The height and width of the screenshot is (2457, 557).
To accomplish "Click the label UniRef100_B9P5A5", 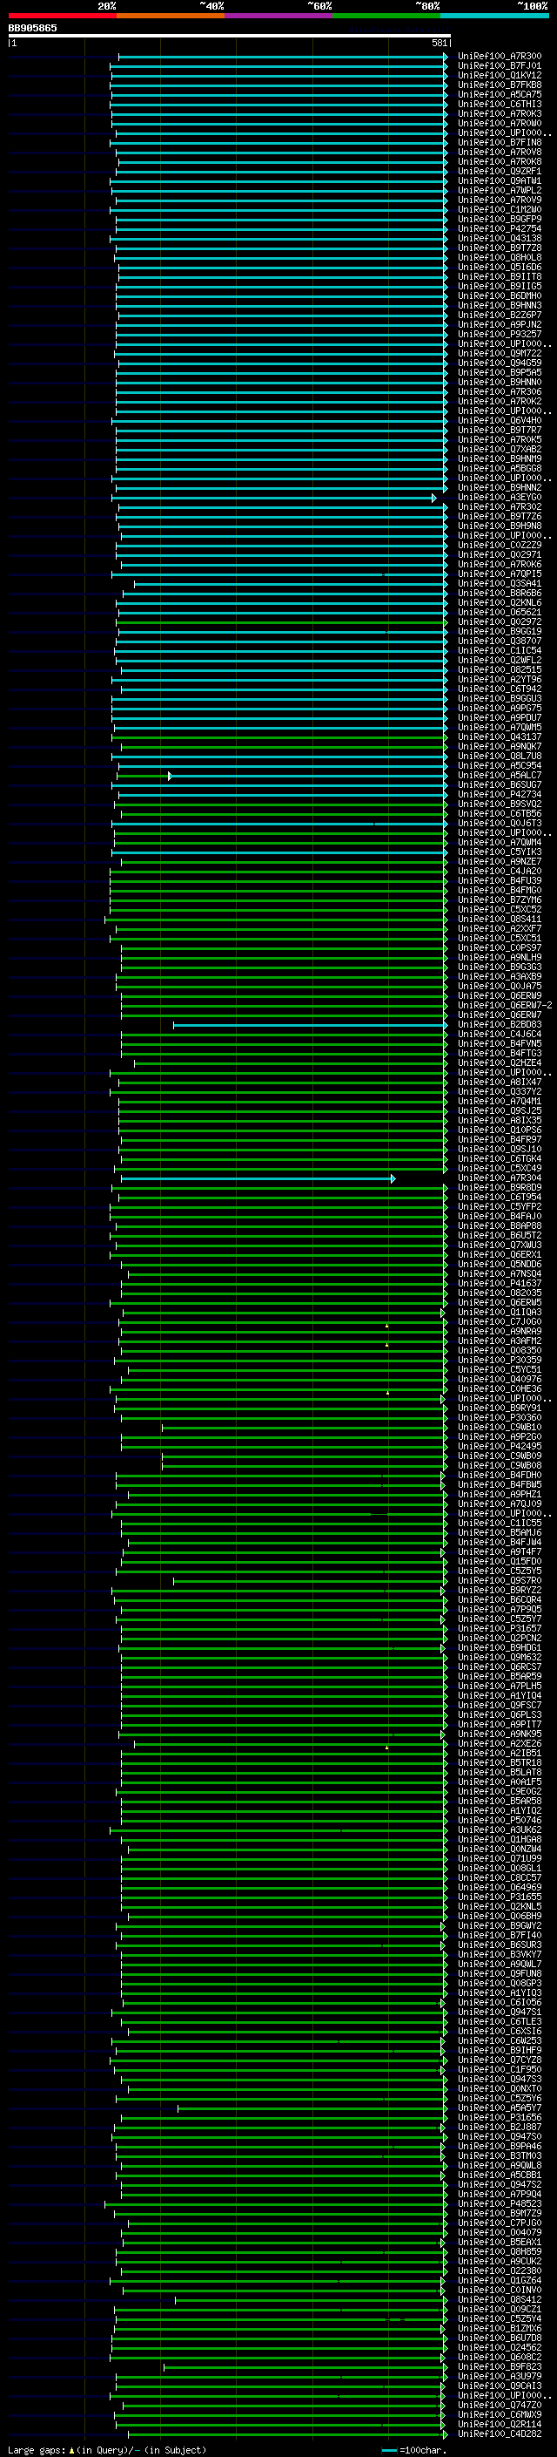I will 499,372.
